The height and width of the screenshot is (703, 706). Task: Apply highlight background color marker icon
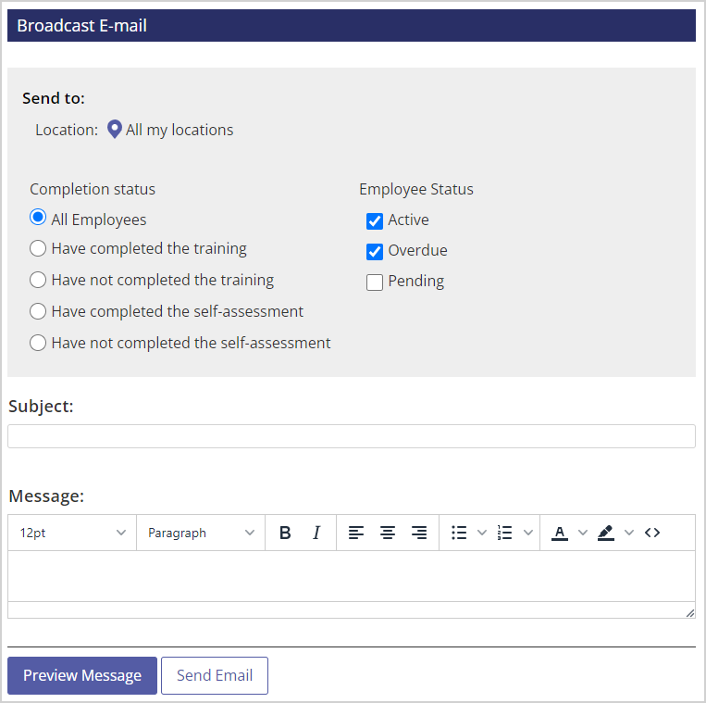[x=606, y=533]
